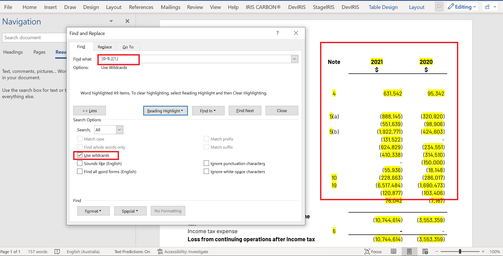Click the Find Next button
The height and width of the screenshot is (256, 503).
(245, 110)
